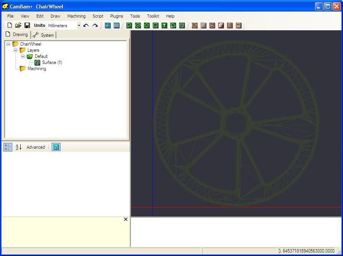Switch property grid to categorized view
The height and width of the screenshot is (256, 343).
[8, 147]
